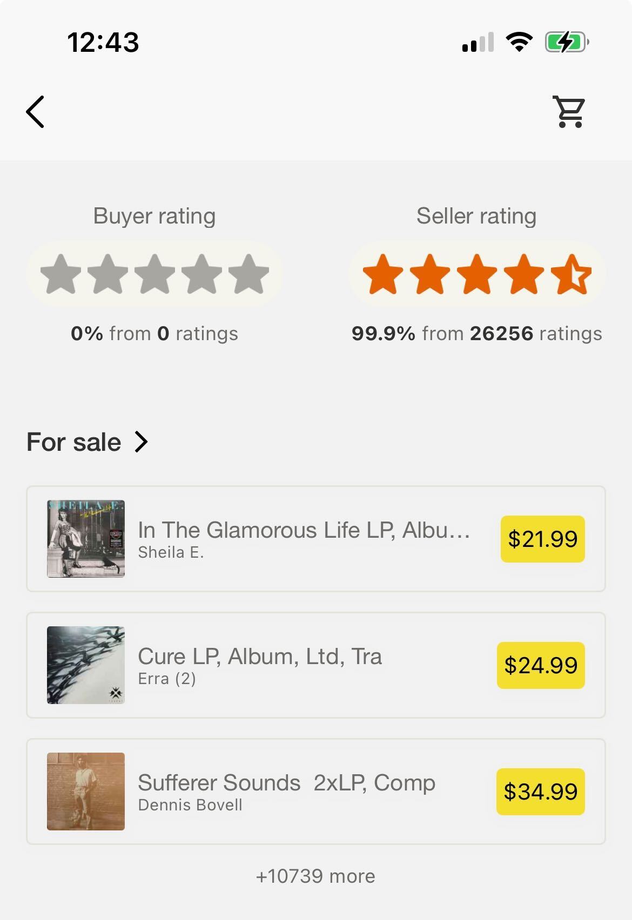
Task: Open the For sale section heading
Action: (74, 442)
